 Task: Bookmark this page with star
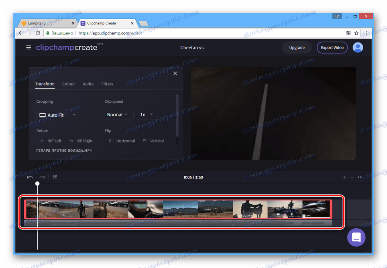(356, 33)
